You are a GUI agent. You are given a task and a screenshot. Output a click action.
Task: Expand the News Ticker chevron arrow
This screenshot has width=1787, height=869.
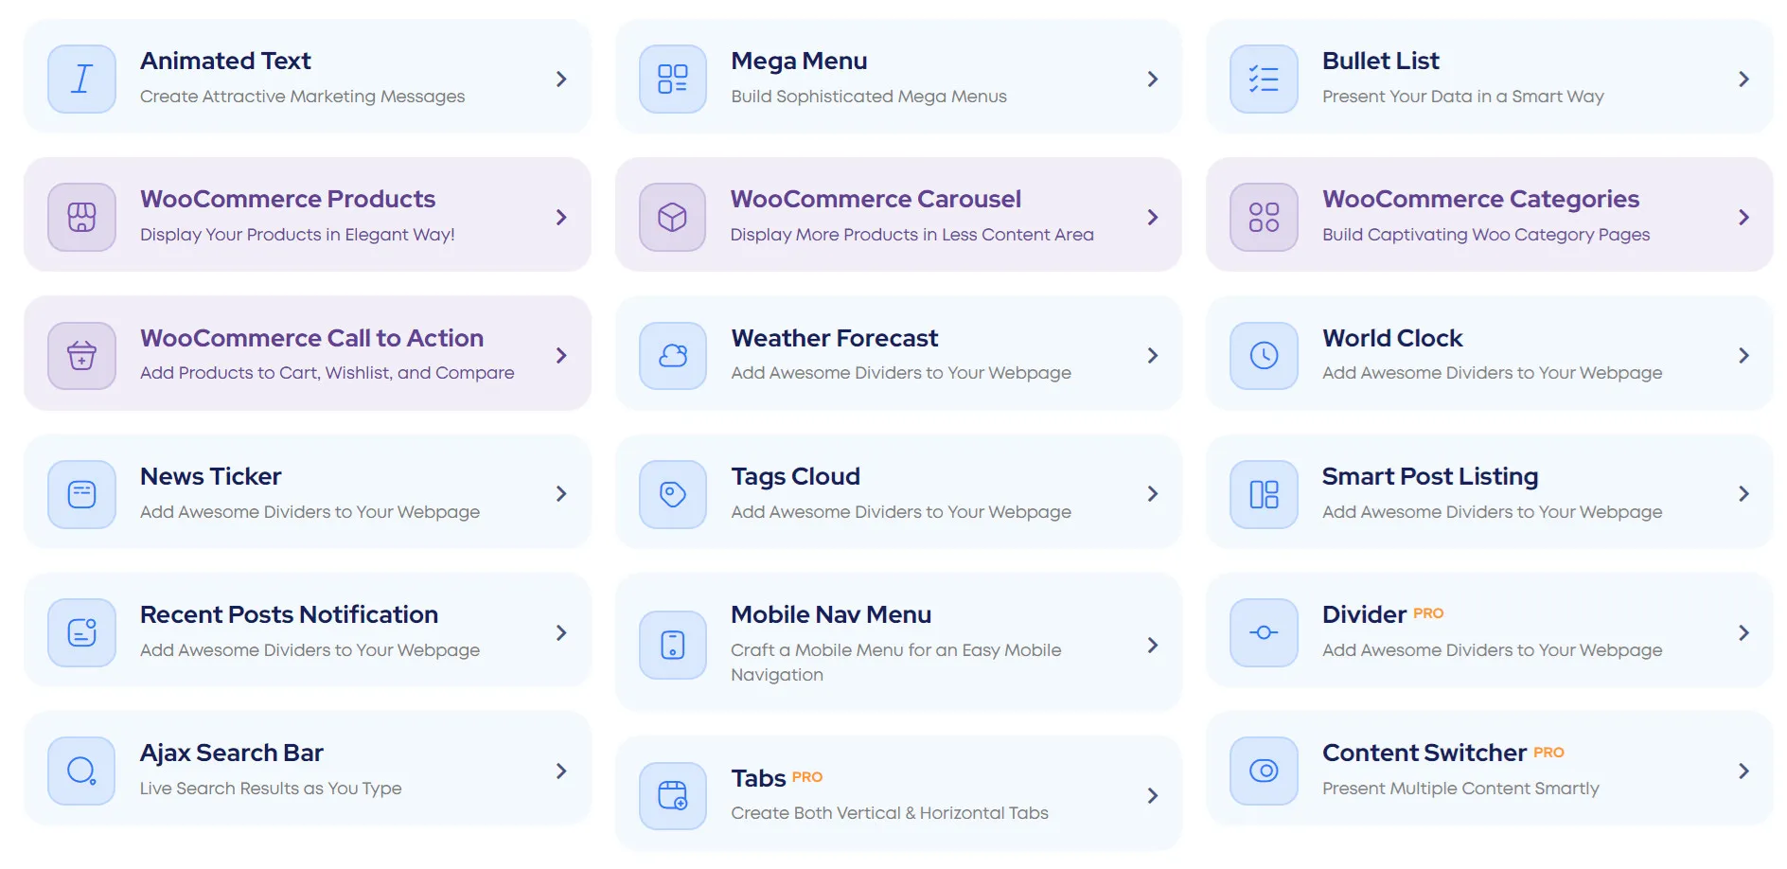point(561,494)
